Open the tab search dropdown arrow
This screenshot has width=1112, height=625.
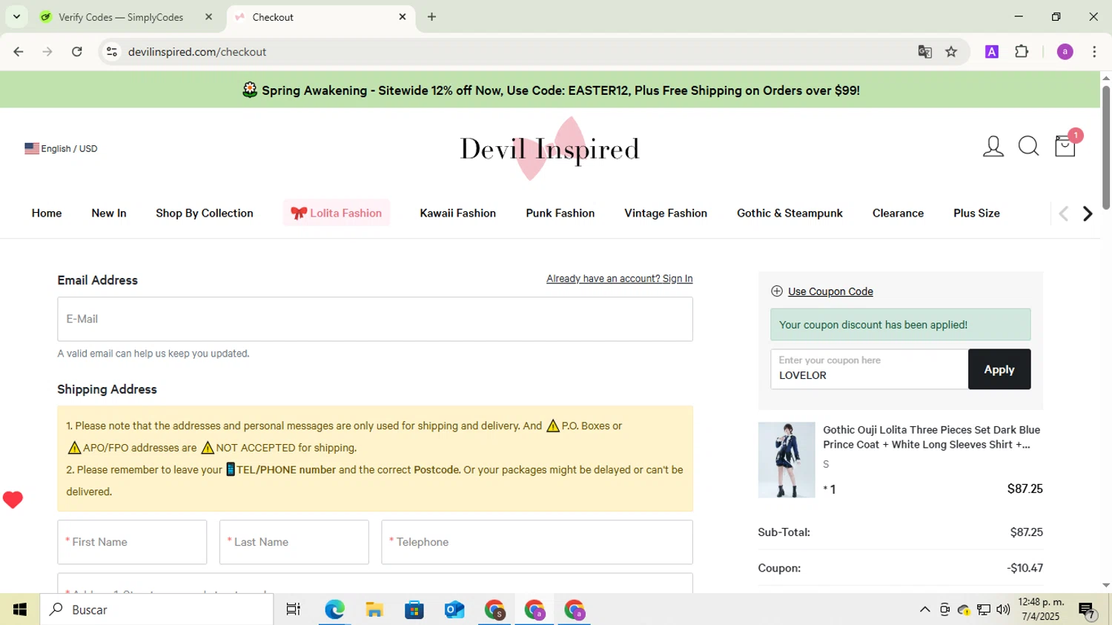(16, 16)
